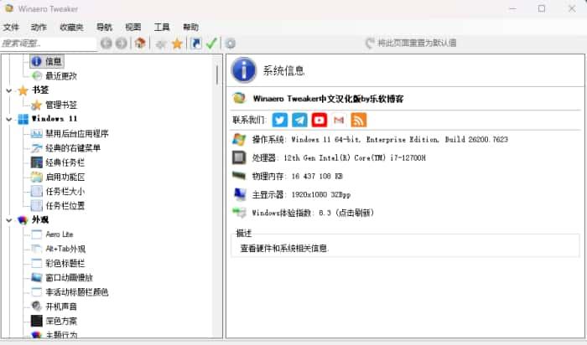The width and height of the screenshot is (587, 345).
Task: Open the Twitter contact icon
Action: [x=280, y=120]
